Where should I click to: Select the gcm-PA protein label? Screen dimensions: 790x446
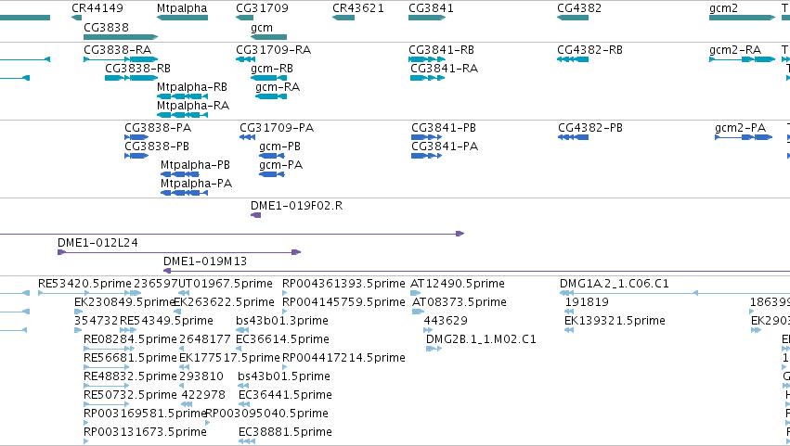[x=280, y=165]
